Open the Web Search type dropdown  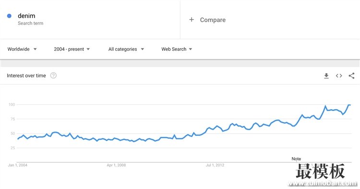177,49
